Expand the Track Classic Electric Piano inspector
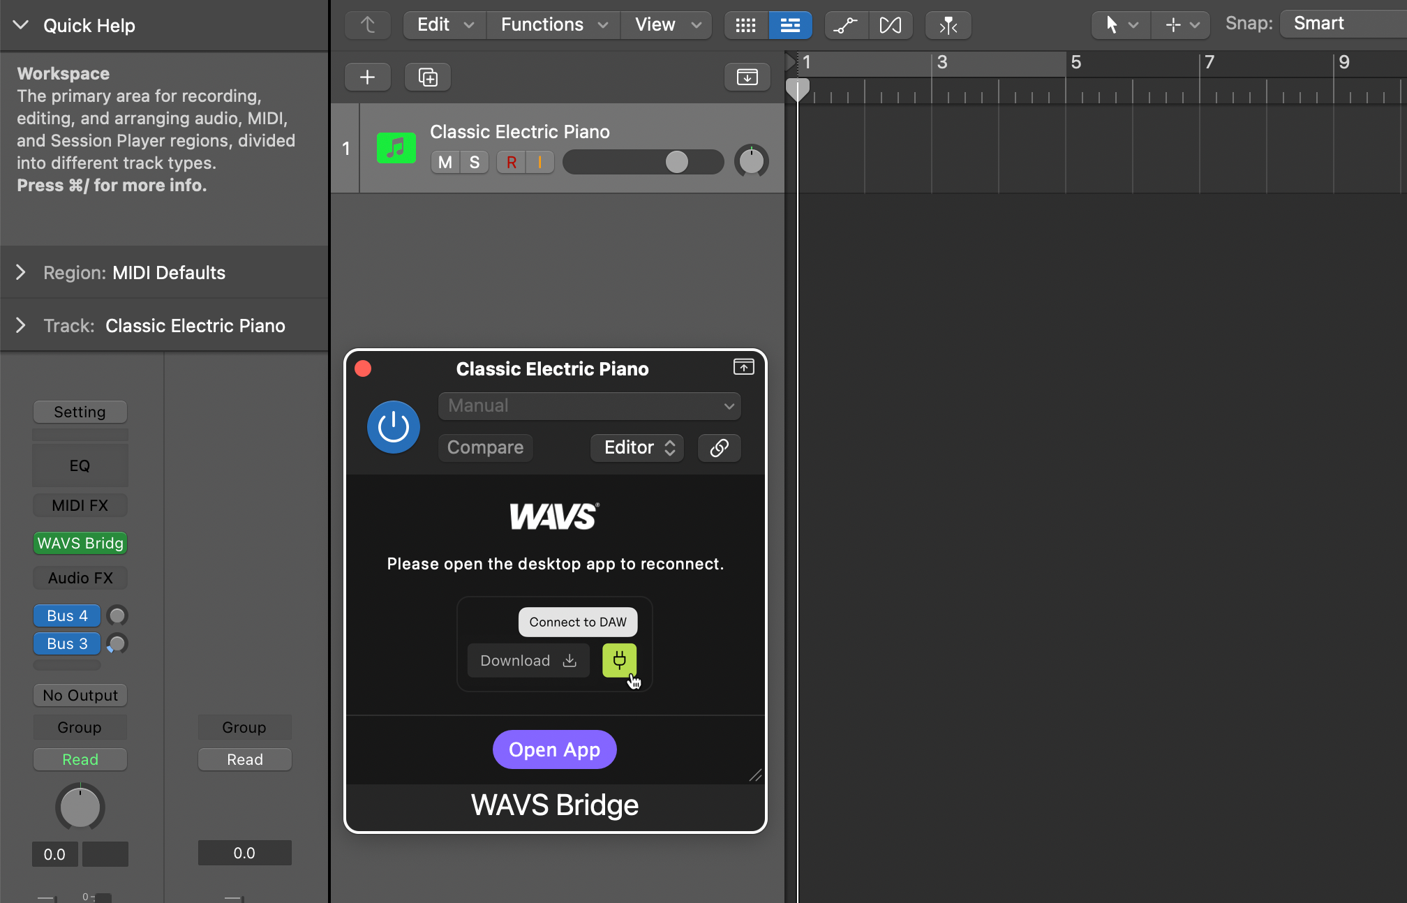 (x=21, y=325)
